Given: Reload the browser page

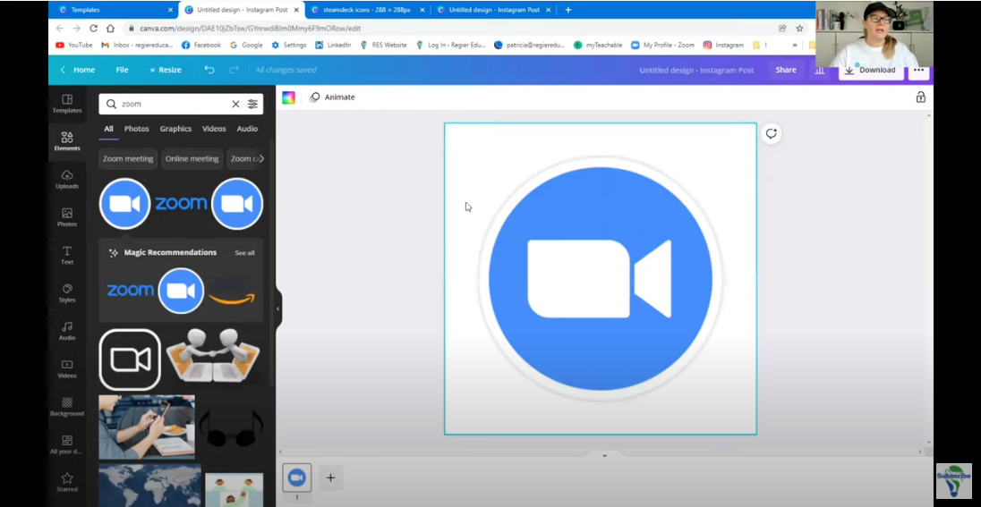Looking at the screenshot, I should 93,28.
